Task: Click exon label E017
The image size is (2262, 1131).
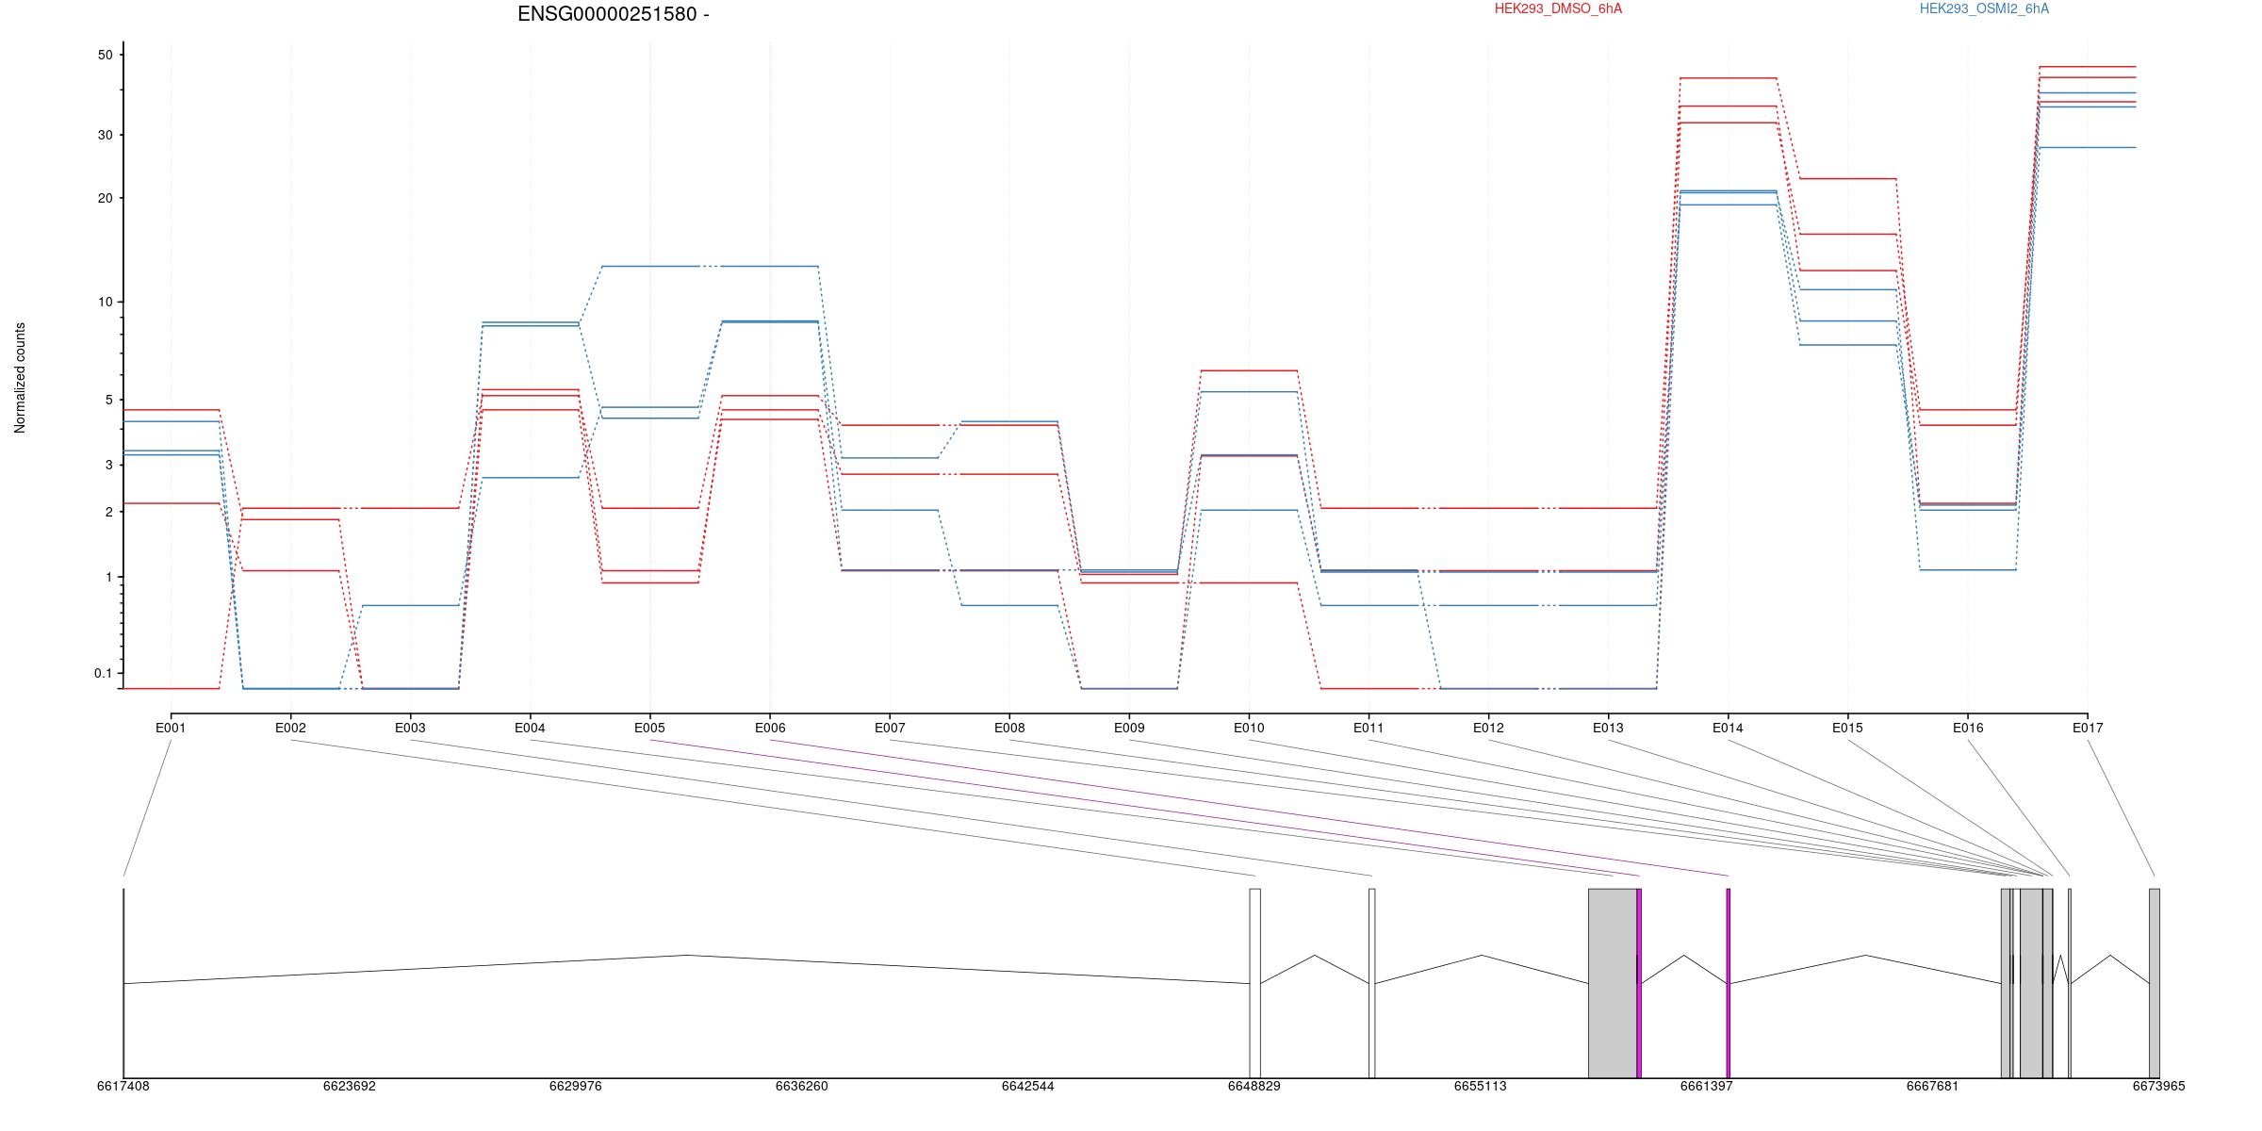Action: point(2088,728)
